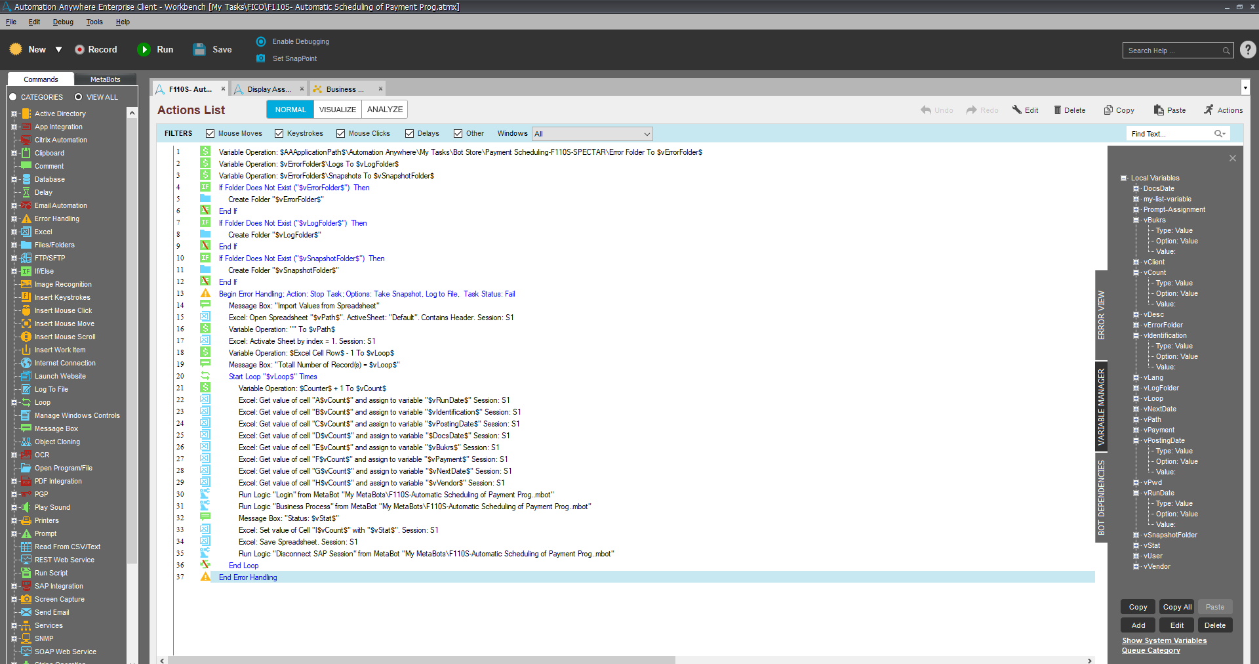Select the SAP Integration command icon
Viewport: 1259px width, 664px height.
coord(26,586)
